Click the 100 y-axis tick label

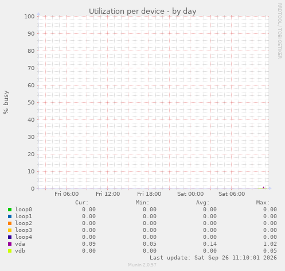click(29, 17)
